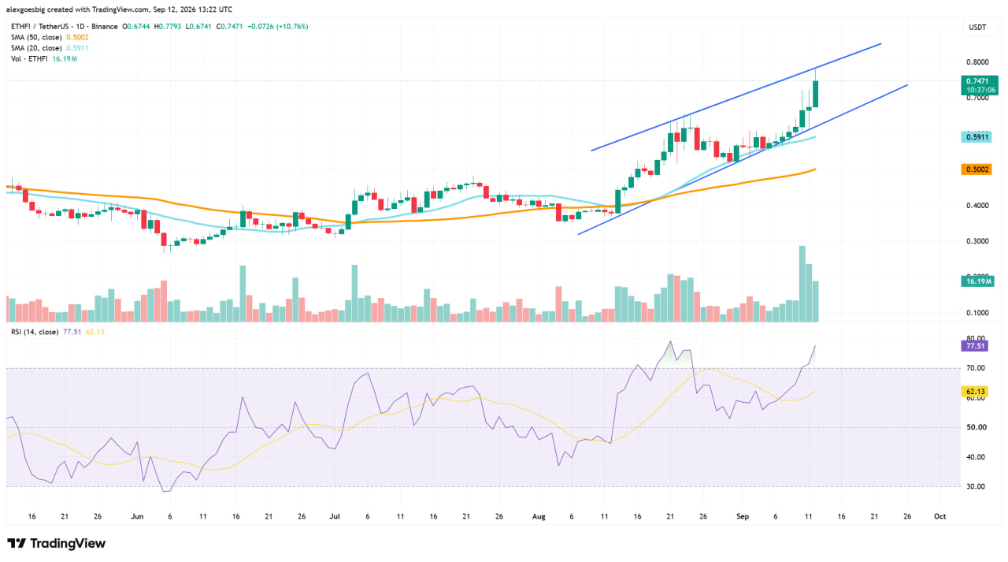Click the USDT currency label
Viewport: 1008px width, 562px height.
coord(976,28)
